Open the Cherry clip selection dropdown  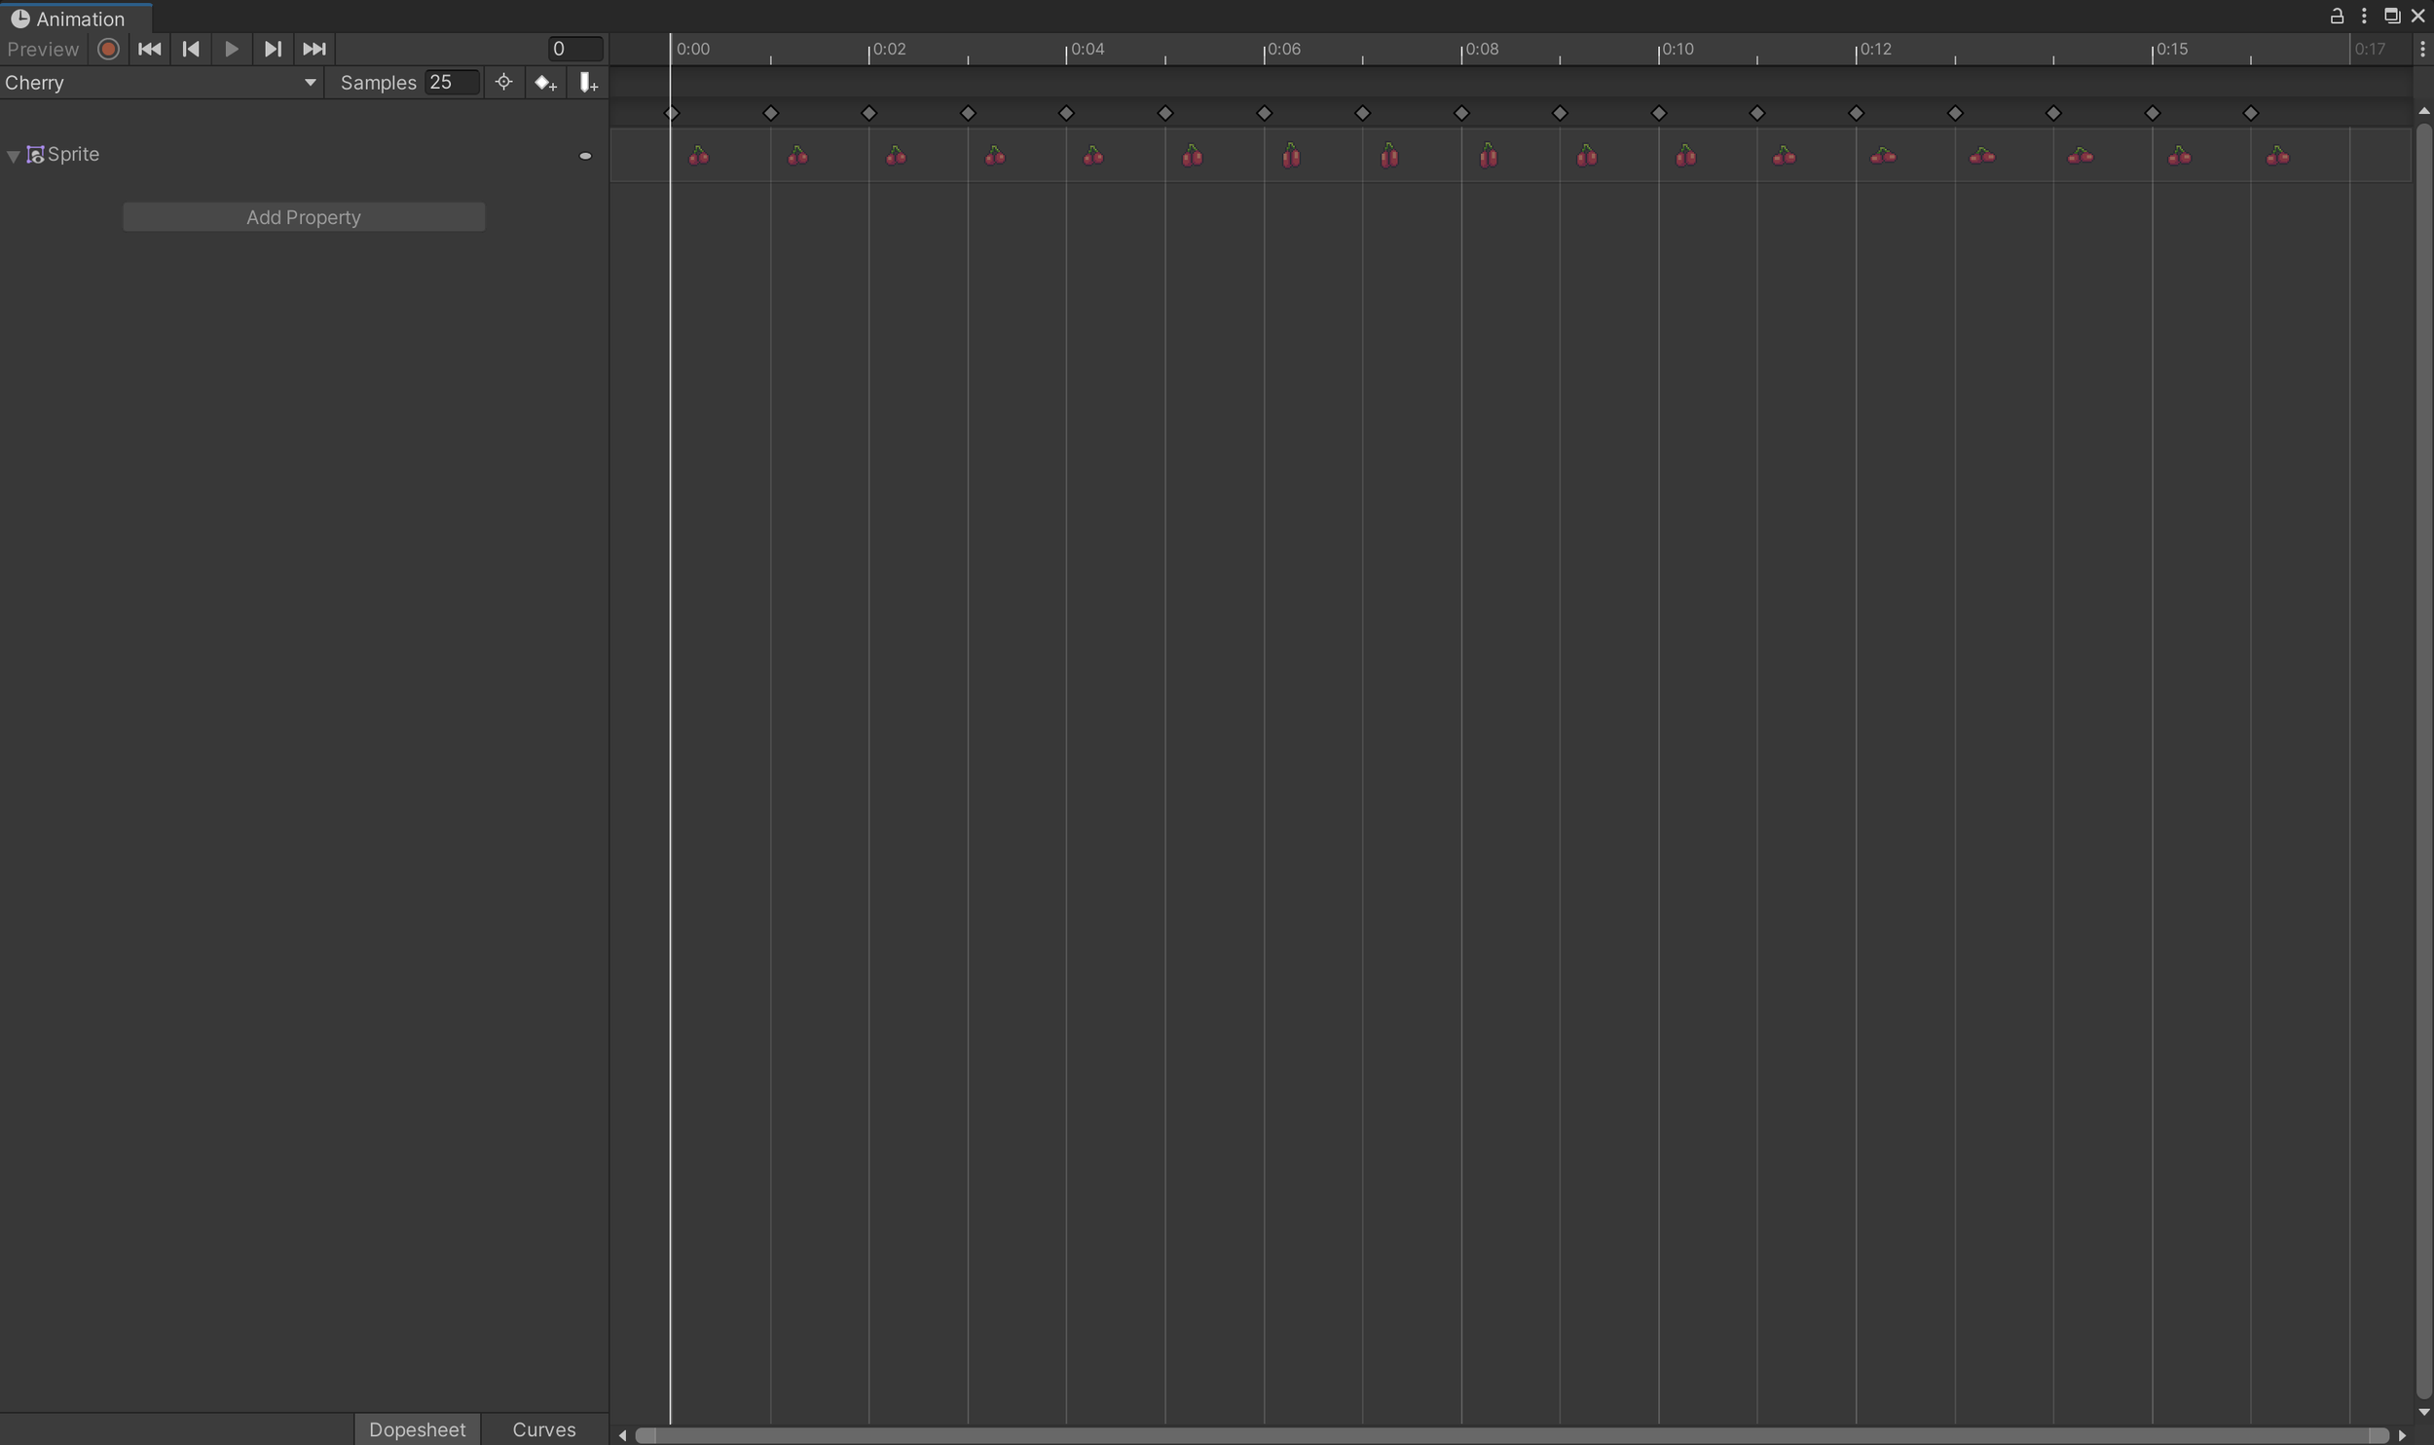(161, 83)
